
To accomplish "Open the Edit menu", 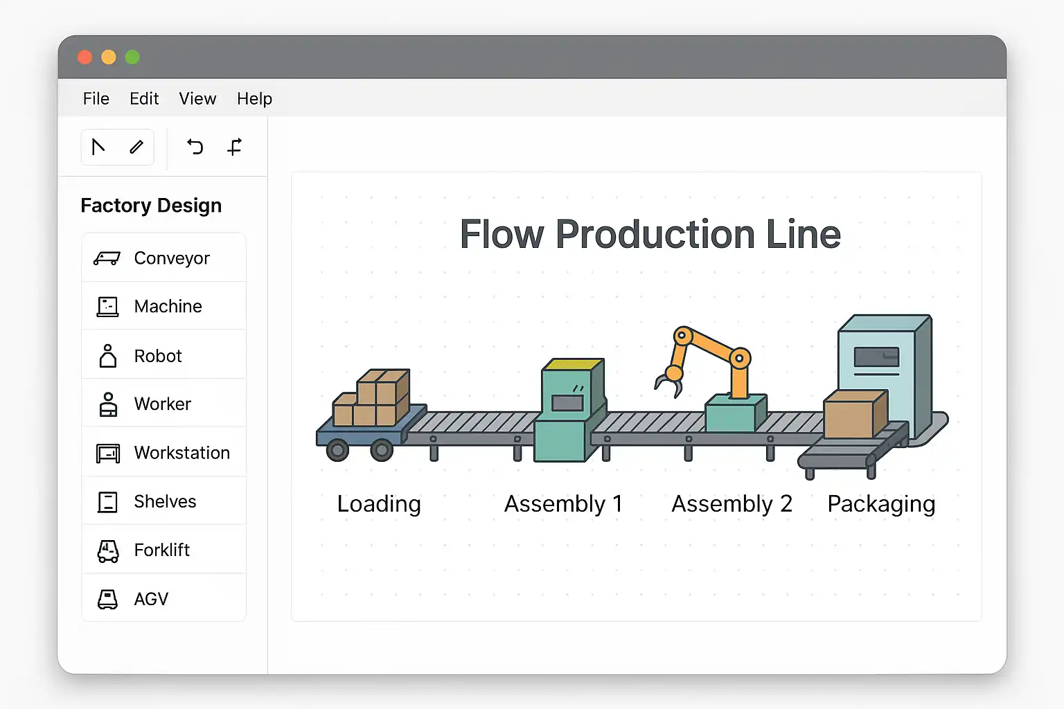I will pyautogui.click(x=144, y=99).
